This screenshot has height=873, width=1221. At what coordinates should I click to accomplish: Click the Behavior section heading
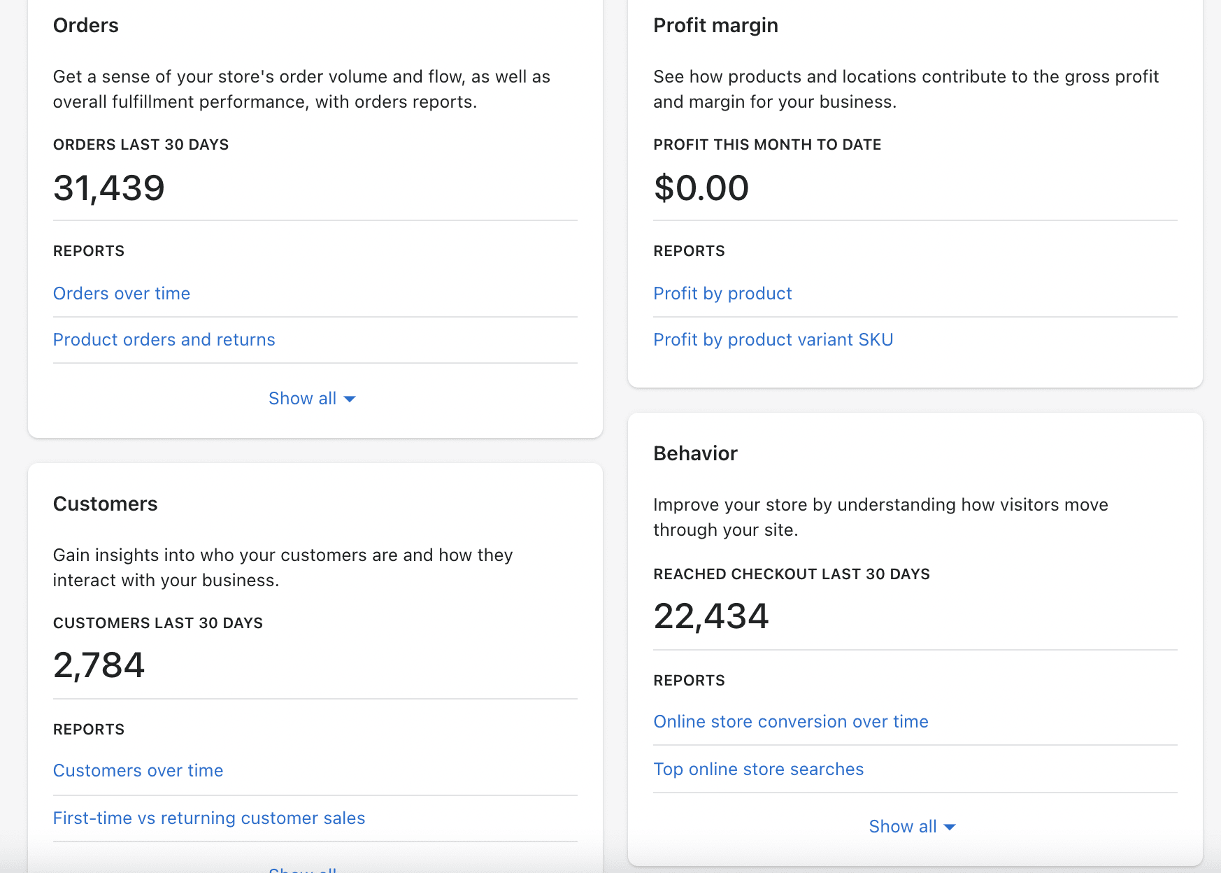pyautogui.click(x=695, y=453)
